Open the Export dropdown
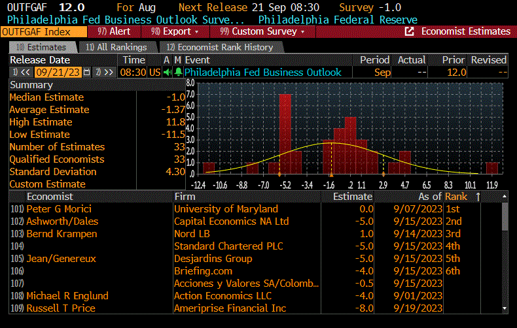The width and height of the screenshot is (517, 328). tap(175, 31)
